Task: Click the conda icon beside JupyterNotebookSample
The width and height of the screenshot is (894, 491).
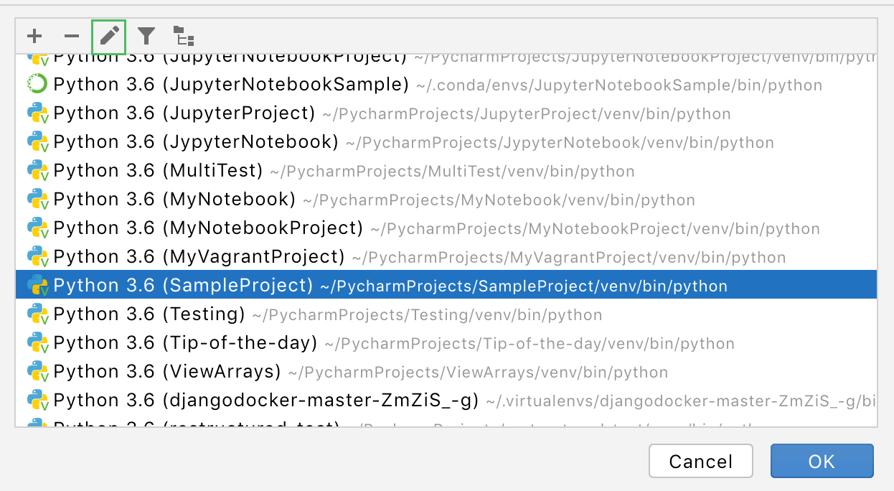Action: coord(37,85)
